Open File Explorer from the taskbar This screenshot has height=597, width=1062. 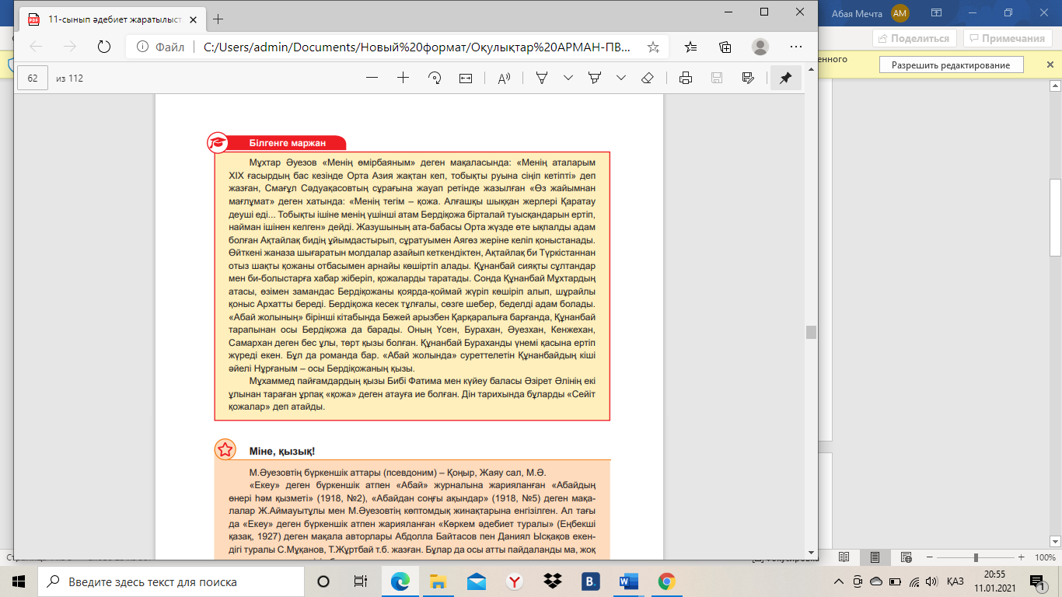click(x=438, y=581)
